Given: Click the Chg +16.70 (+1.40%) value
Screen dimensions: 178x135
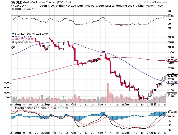Looking at the screenshot, I should (x=151, y=6).
